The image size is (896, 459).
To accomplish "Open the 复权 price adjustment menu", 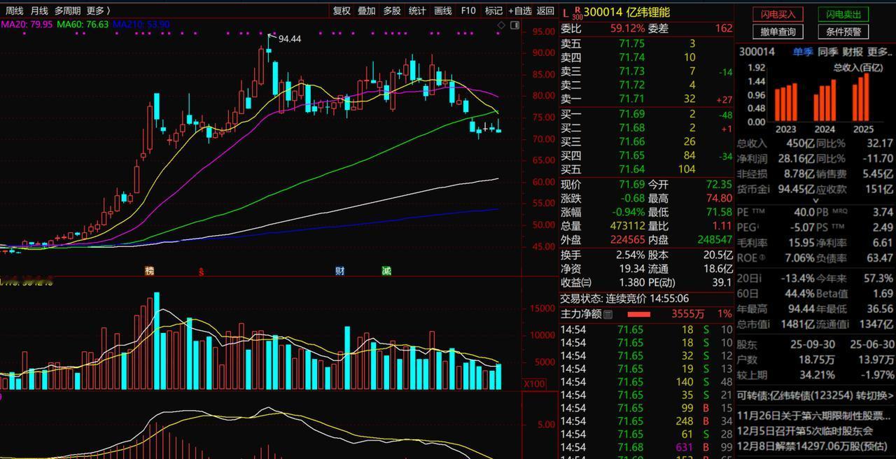I will pyautogui.click(x=342, y=10).
